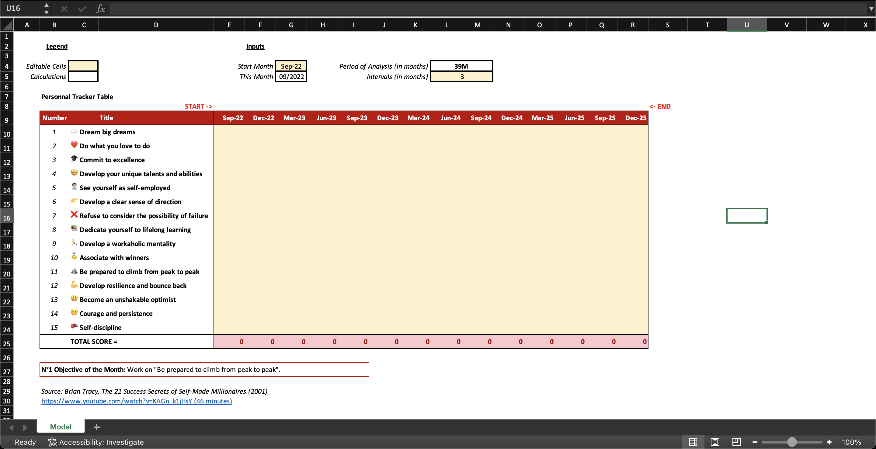
Task: Open the Name Box stepper arrows
Action: [x=47, y=9]
